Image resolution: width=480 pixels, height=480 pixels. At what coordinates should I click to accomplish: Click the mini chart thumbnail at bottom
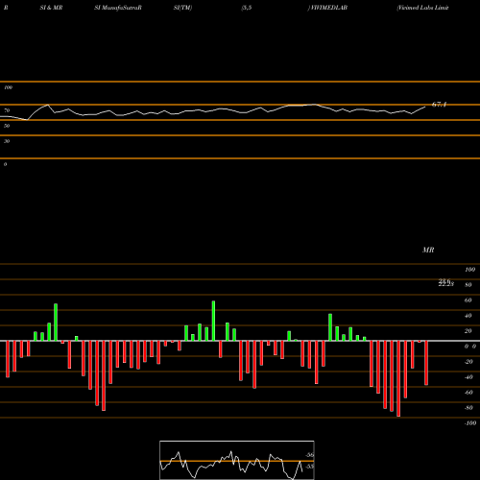237,460
